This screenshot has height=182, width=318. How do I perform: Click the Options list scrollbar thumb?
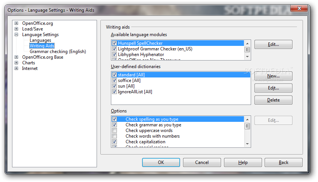pos(247,126)
